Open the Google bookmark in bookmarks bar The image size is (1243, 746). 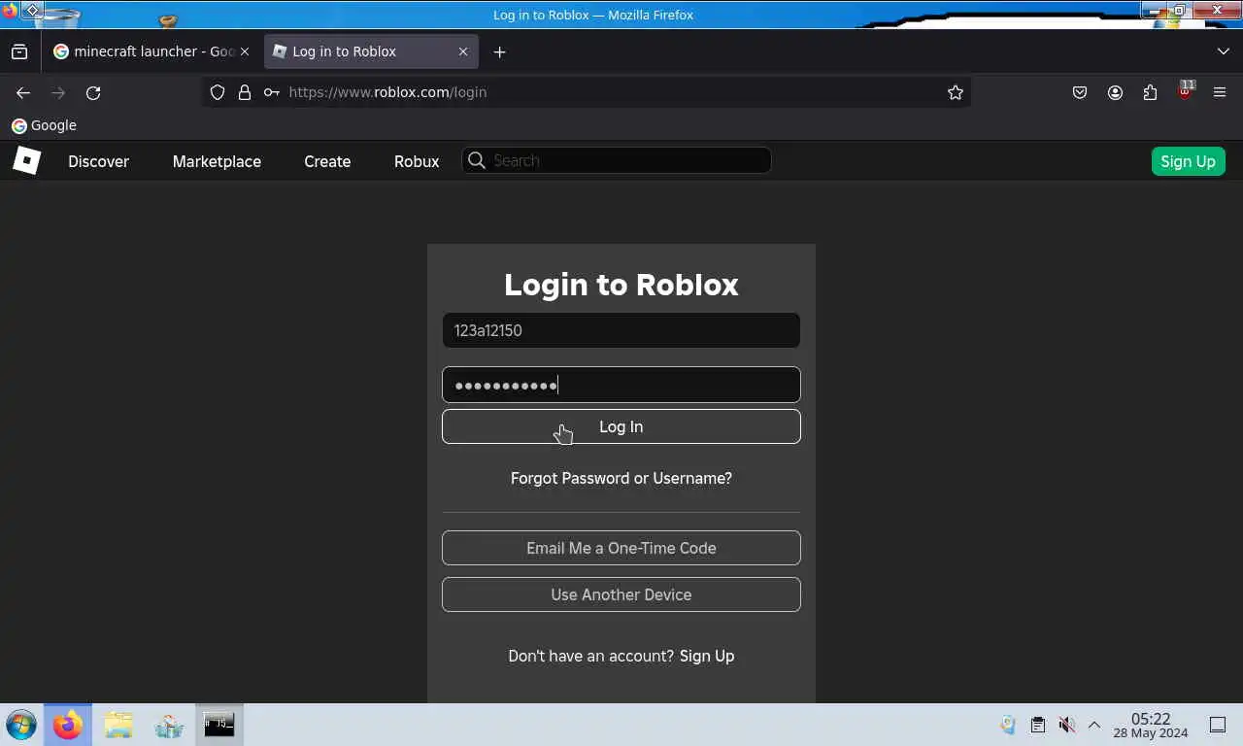click(x=44, y=125)
